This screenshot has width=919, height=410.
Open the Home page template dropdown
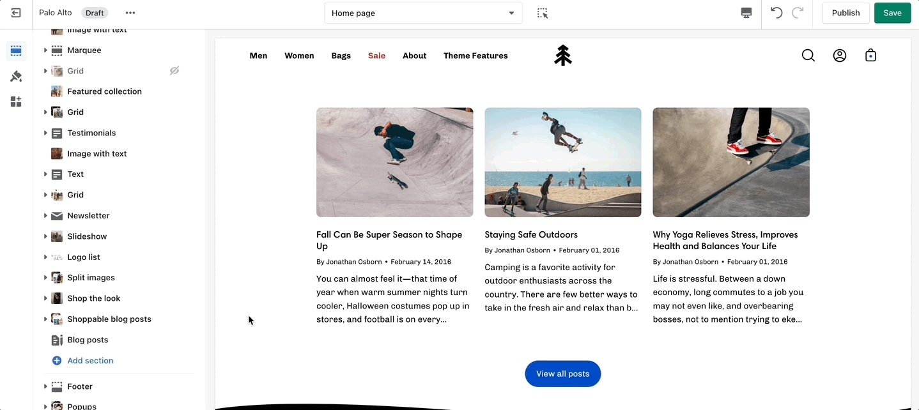(422, 13)
